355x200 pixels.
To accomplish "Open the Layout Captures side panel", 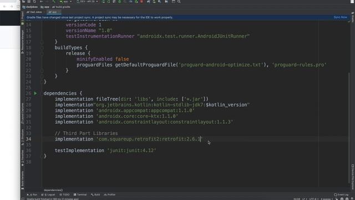I will 22,113.
